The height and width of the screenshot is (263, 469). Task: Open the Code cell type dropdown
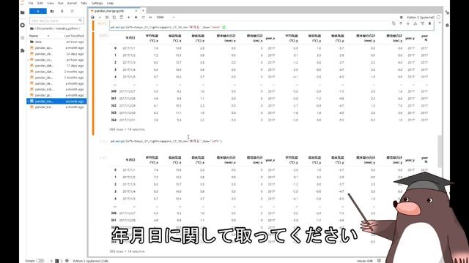point(166,18)
